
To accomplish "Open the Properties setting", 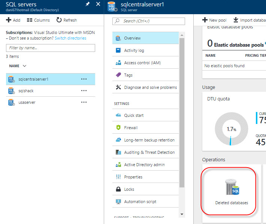I will [x=146, y=177].
